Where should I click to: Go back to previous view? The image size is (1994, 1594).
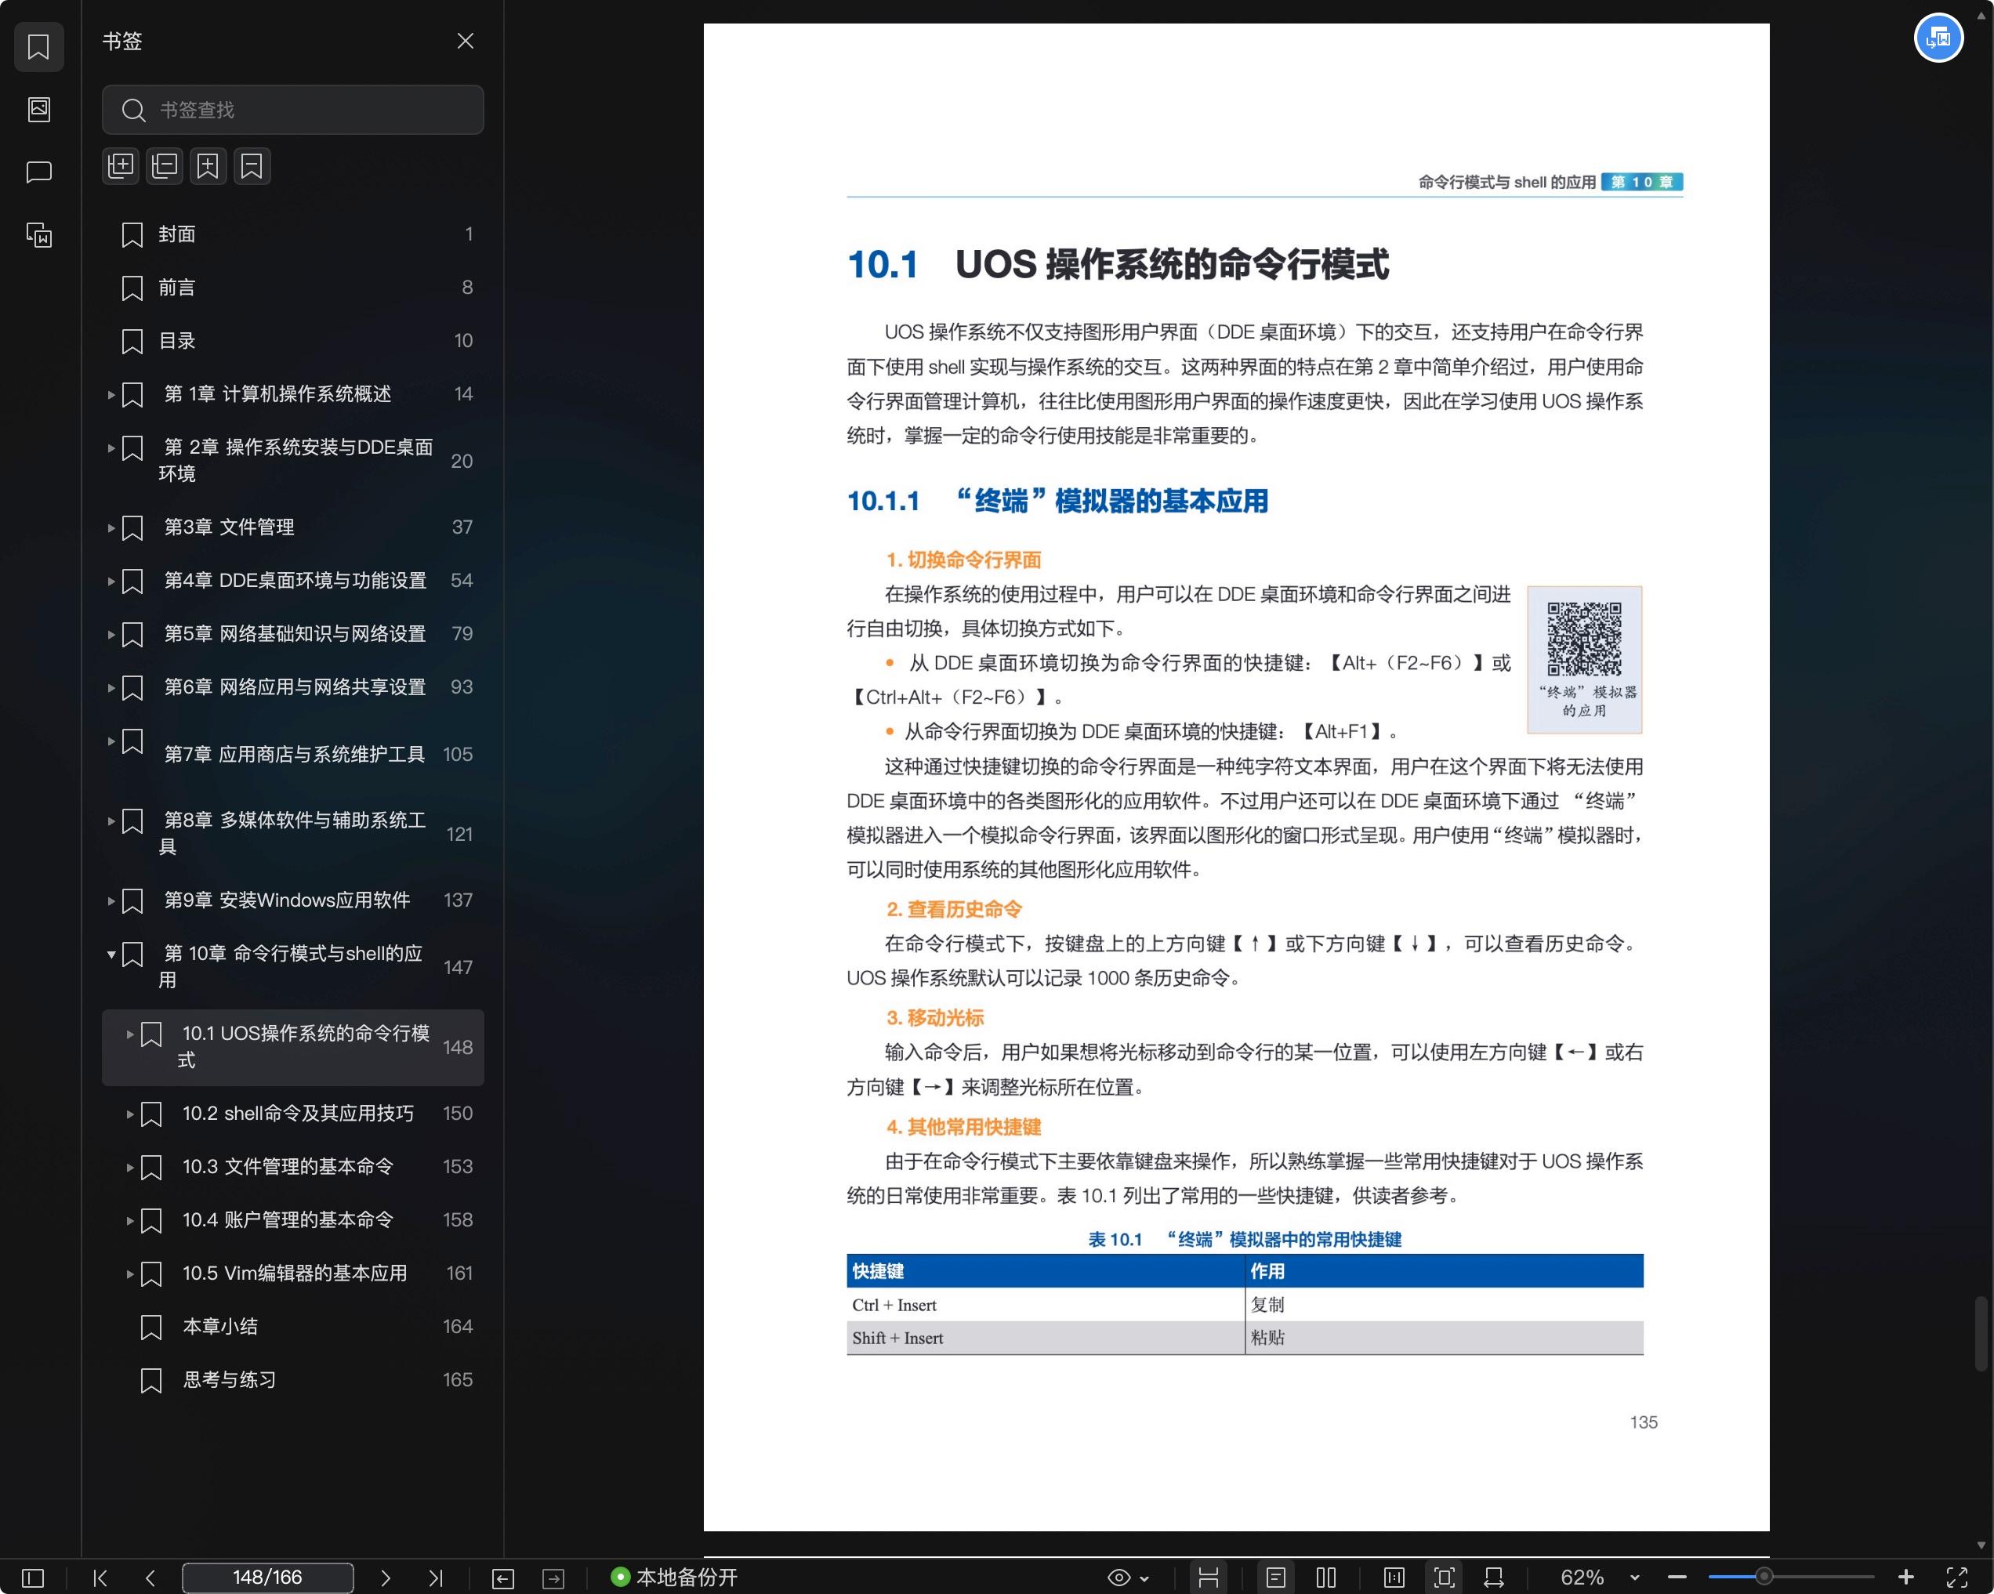(503, 1578)
